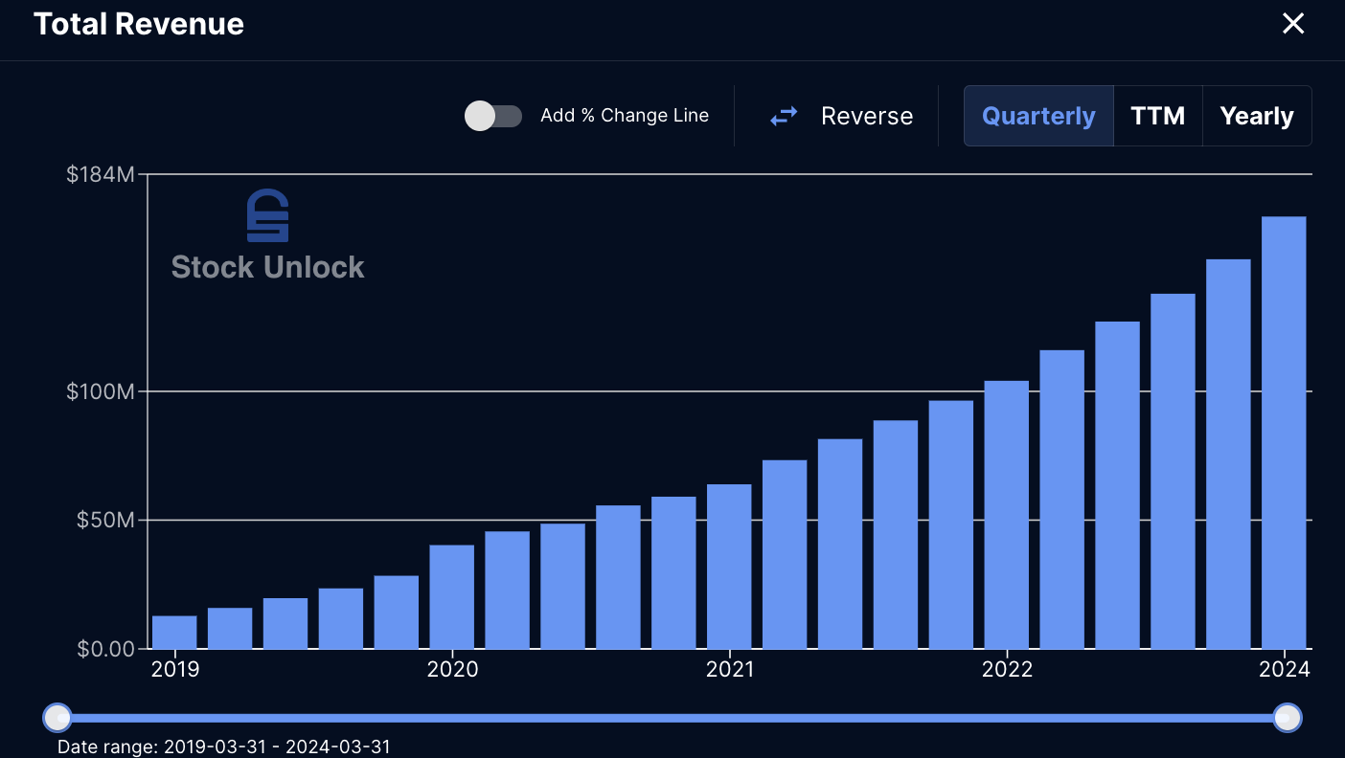The height and width of the screenshot is (758, 1345).
Task: Click the Reverse arrows icon
Action: coord(784,117)
